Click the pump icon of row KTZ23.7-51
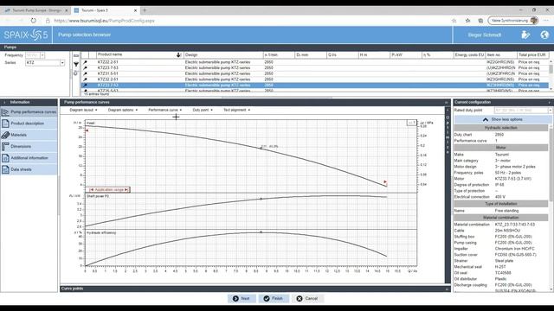 click(85, 67)
